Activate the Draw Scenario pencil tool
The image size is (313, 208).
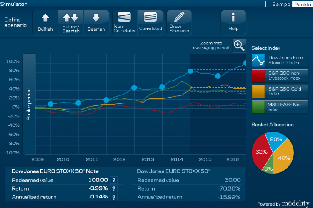pos(179,23)
